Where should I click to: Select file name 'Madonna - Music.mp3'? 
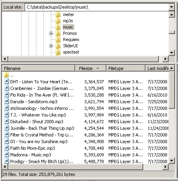[31, 155]
